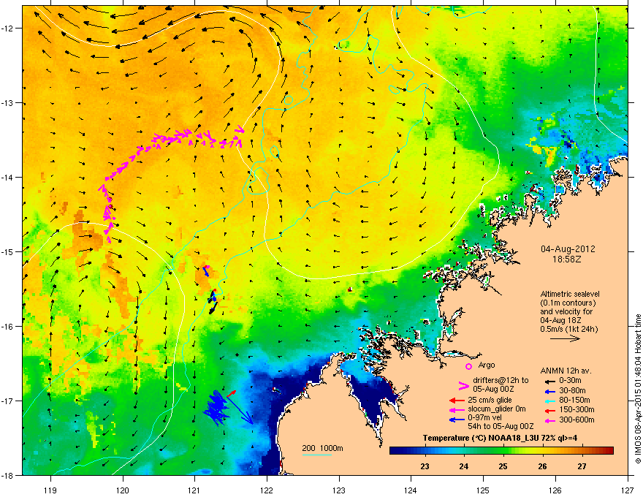Pick the colorbar colour above the 25 tick
The image size is (643, 497).
pos(503,451)
